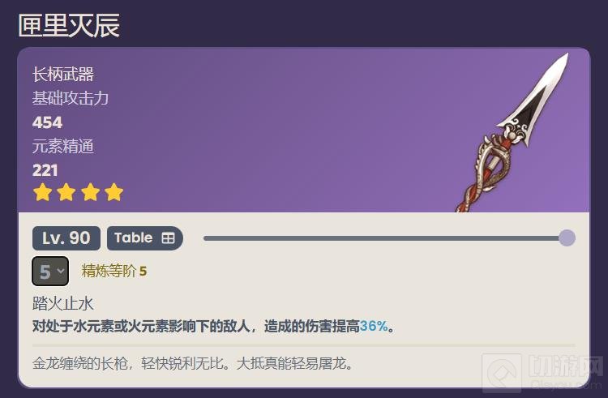Click the middle of the level slider track
This screenshot has height=398, width=608.
[x=384, y=238]
